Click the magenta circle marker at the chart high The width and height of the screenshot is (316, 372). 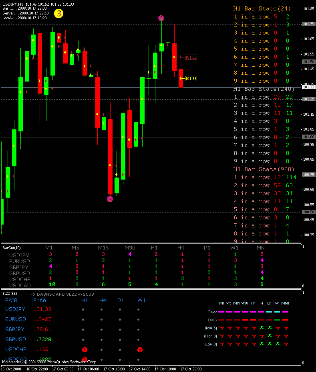161,18
